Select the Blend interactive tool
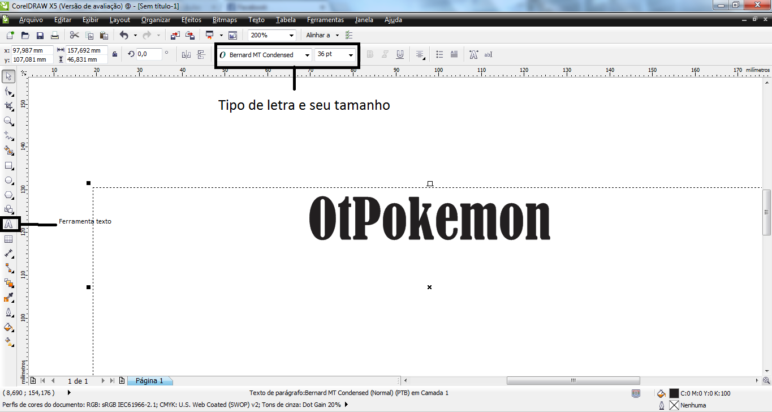 tap(8, 283)
